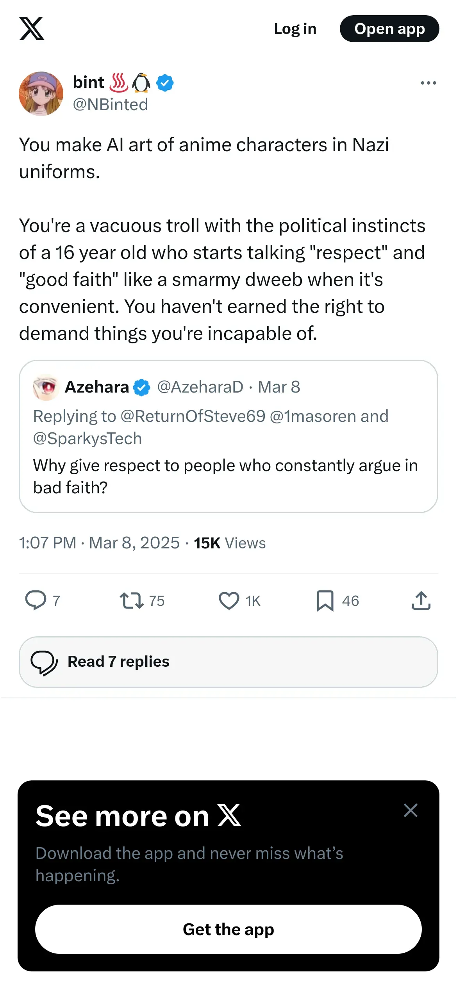Click the @NBinted handle

click(x=111, y=105)
